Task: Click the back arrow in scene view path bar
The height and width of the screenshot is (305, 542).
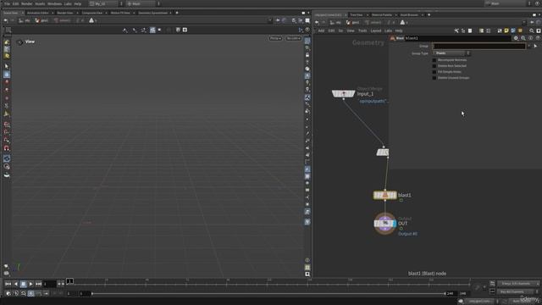Action: 6,20
